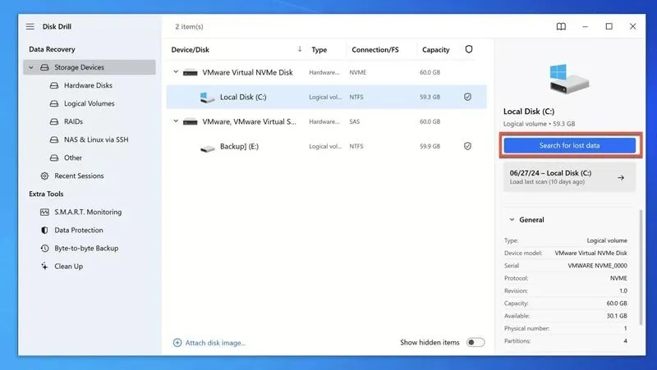
Task: Click the 2 item(s) count label
Action: (x=190, y=26)
